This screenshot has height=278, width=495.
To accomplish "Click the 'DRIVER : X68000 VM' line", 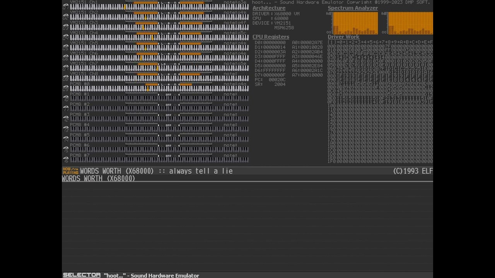I will click(276, 14).
